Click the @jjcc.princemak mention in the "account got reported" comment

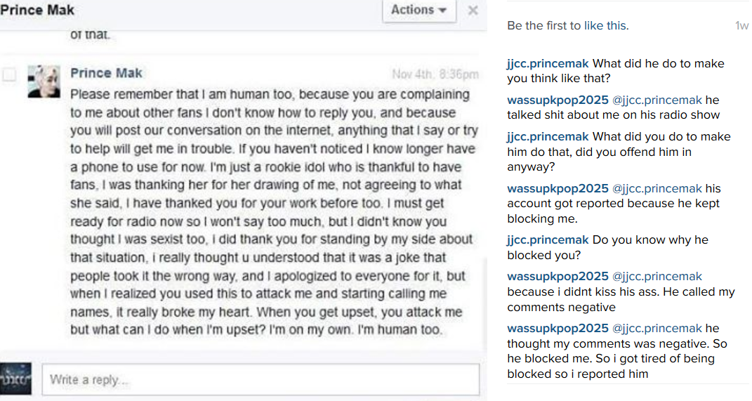click(x=657, y=189)
